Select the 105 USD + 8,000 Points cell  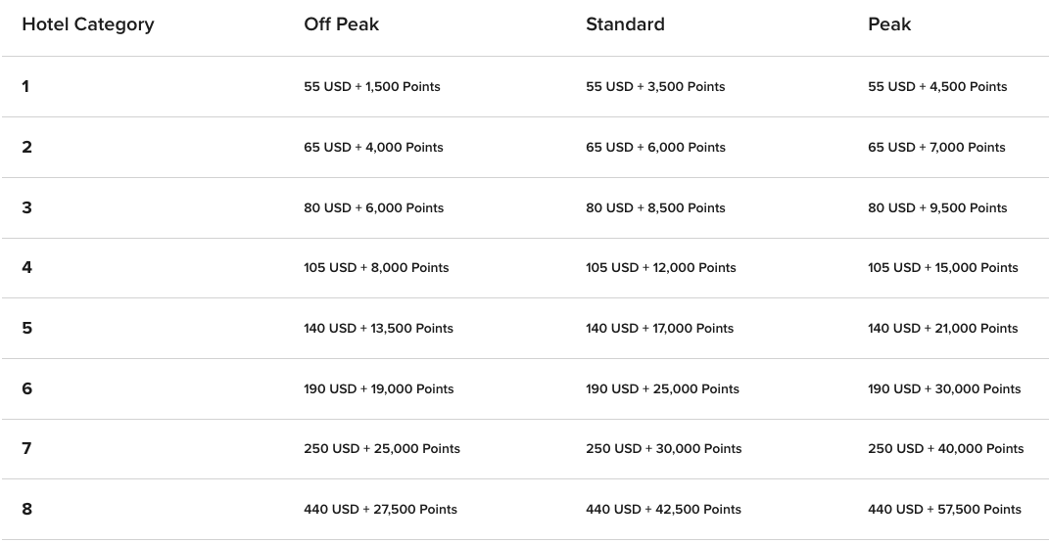click(376, 268)
